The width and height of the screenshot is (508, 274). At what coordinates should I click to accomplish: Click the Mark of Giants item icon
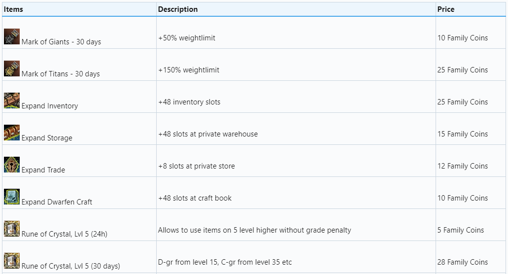click(x=12, y=36)
